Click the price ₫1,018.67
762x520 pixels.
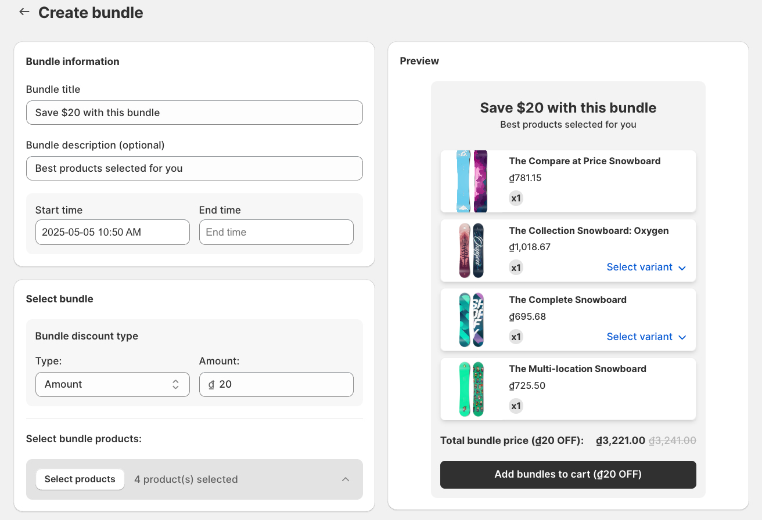coord(530,247)
